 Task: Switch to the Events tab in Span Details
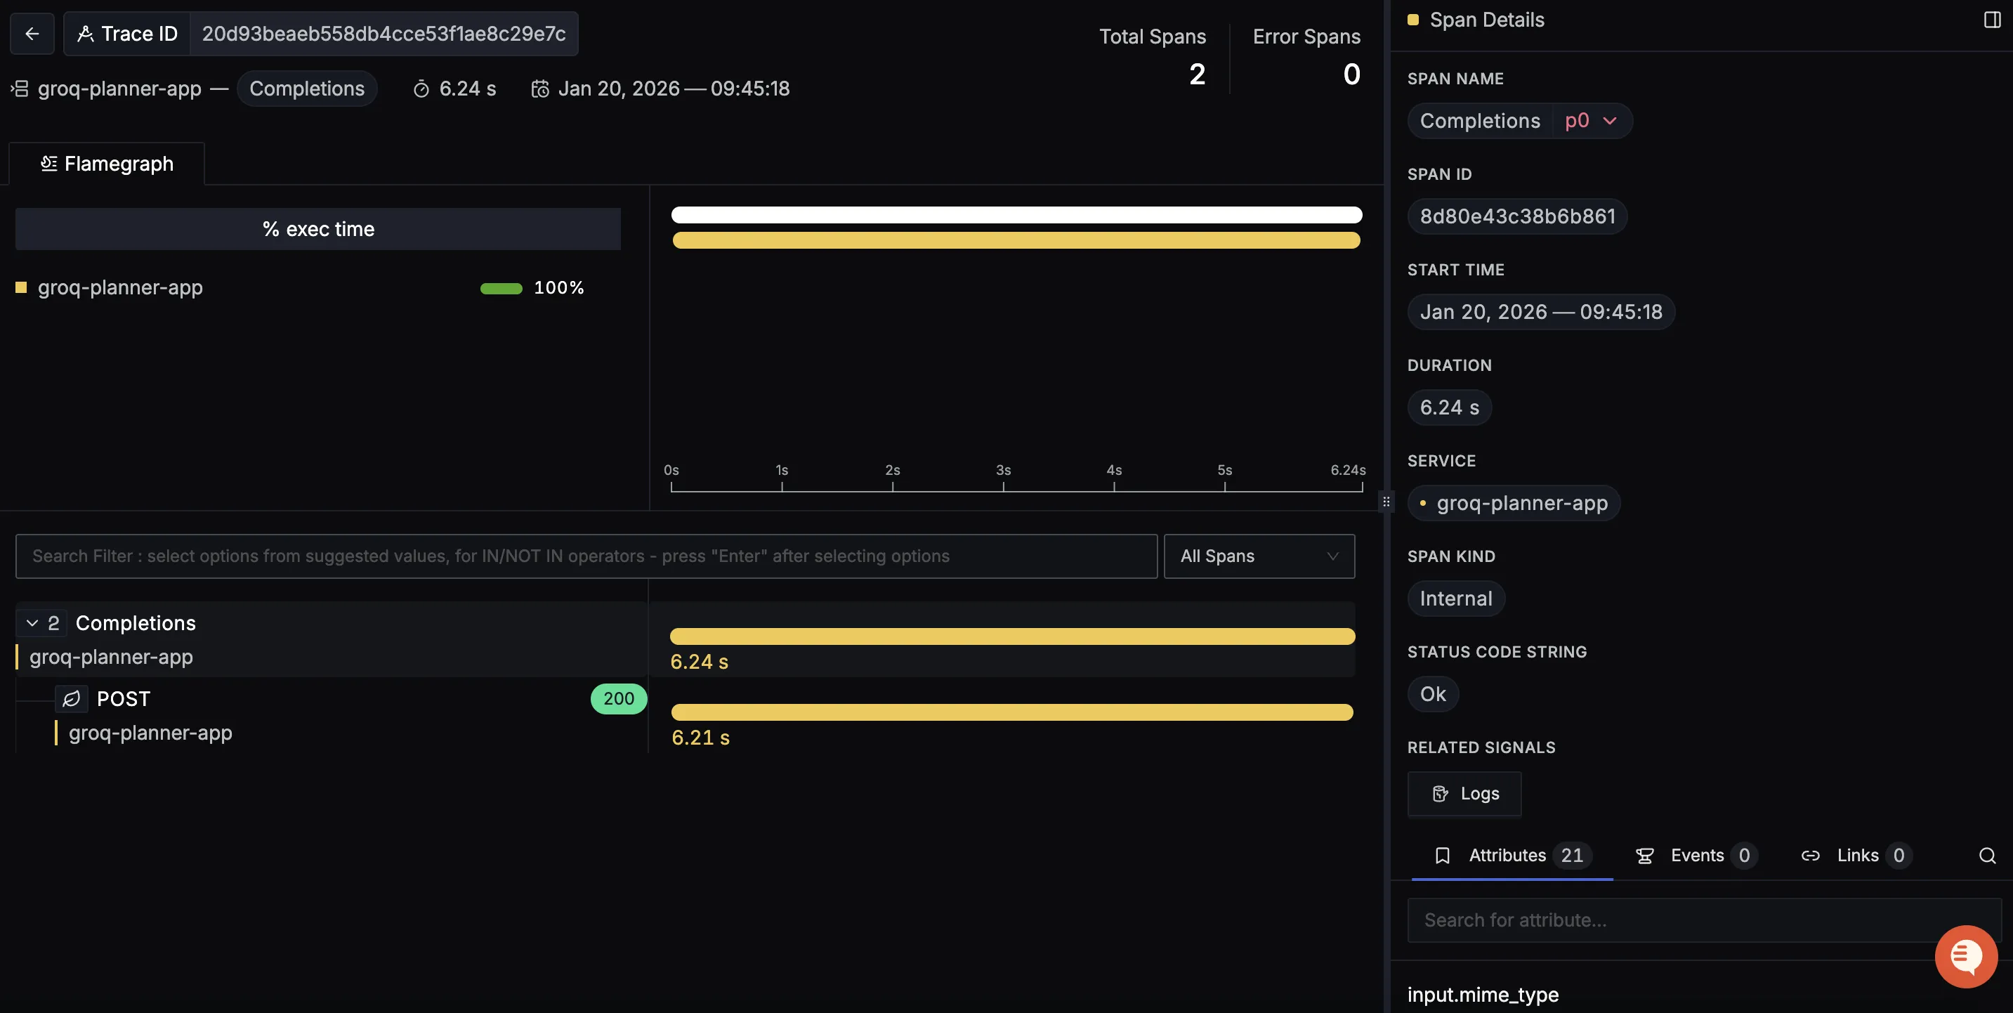[1696, 855]
